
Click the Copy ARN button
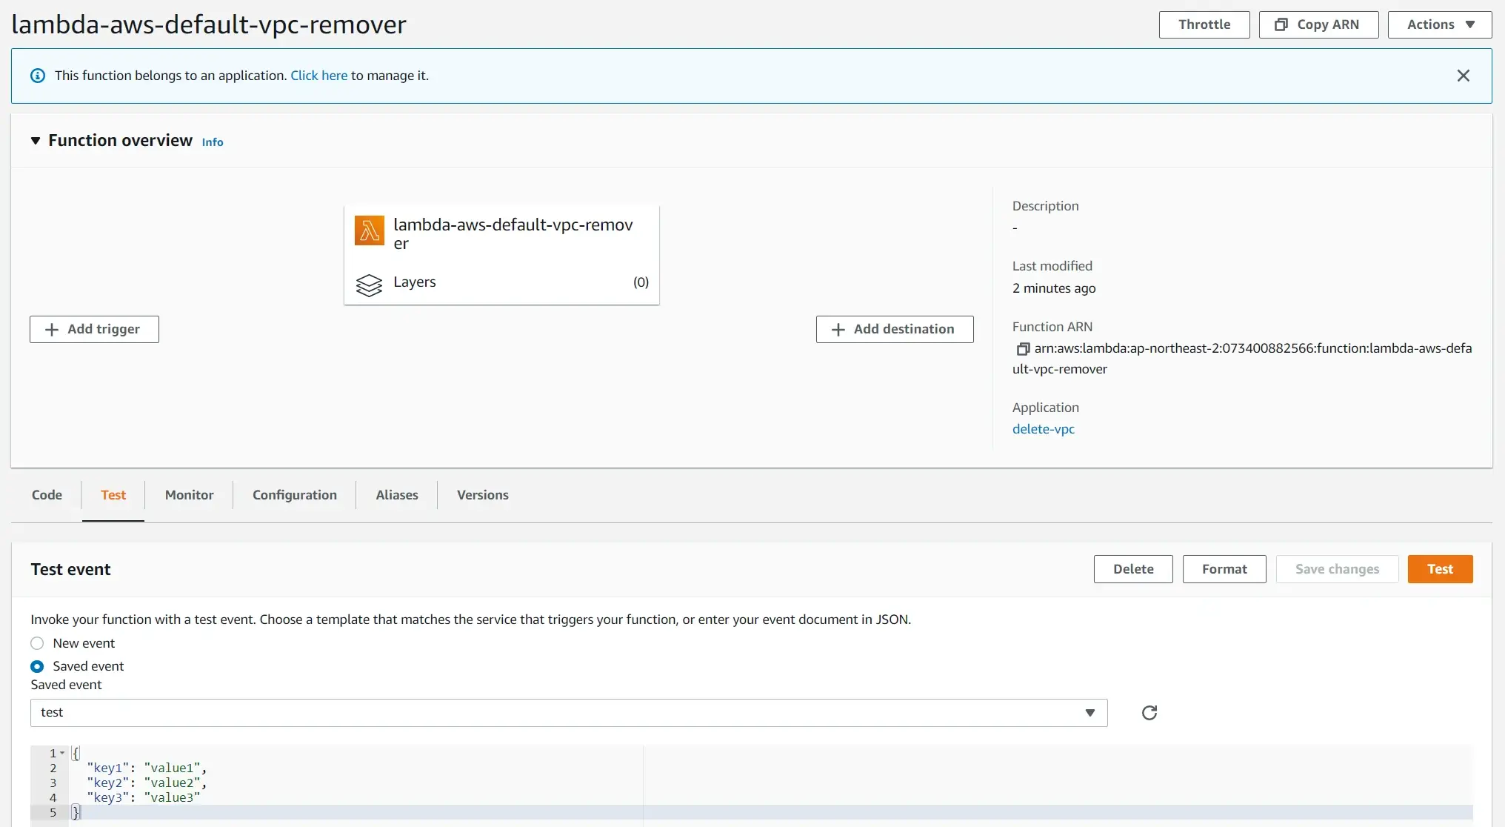1318,24
